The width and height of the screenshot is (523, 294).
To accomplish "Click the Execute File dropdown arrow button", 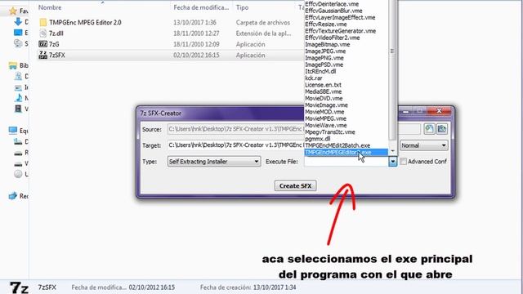I will (x=392, y=162).
